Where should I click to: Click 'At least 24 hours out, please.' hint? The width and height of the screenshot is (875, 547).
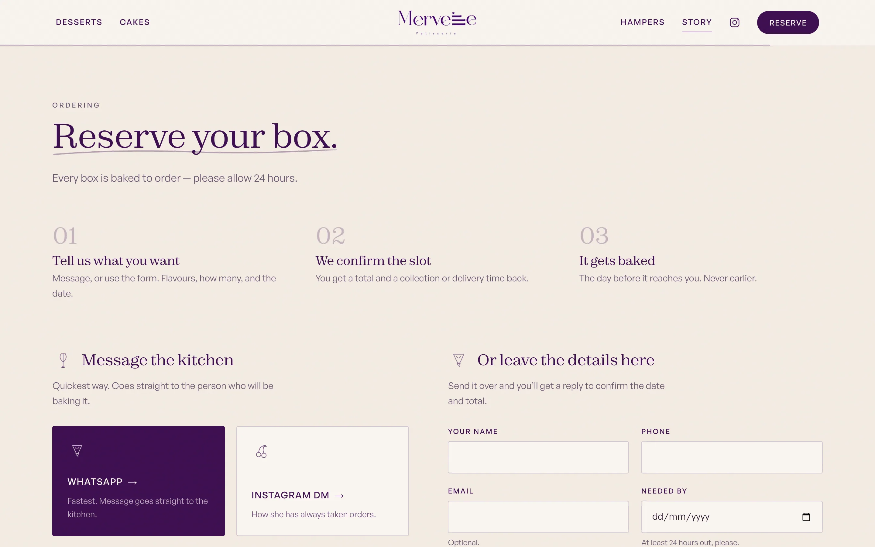[690, 542]
